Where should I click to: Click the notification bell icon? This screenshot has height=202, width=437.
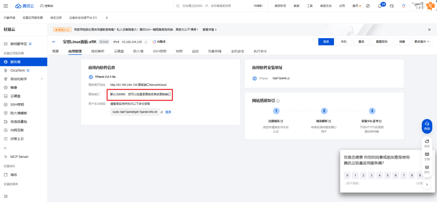(380, 6)
